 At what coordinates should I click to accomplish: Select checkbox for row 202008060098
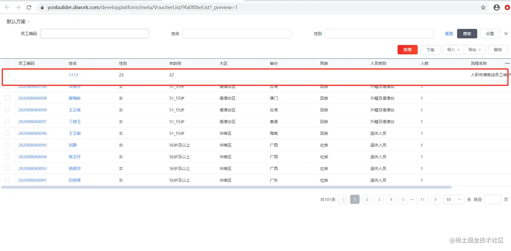point(7,98)
